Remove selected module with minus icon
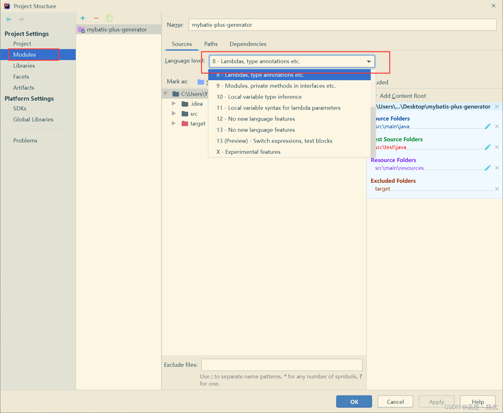Screen dimensions: 503x413 96,18
